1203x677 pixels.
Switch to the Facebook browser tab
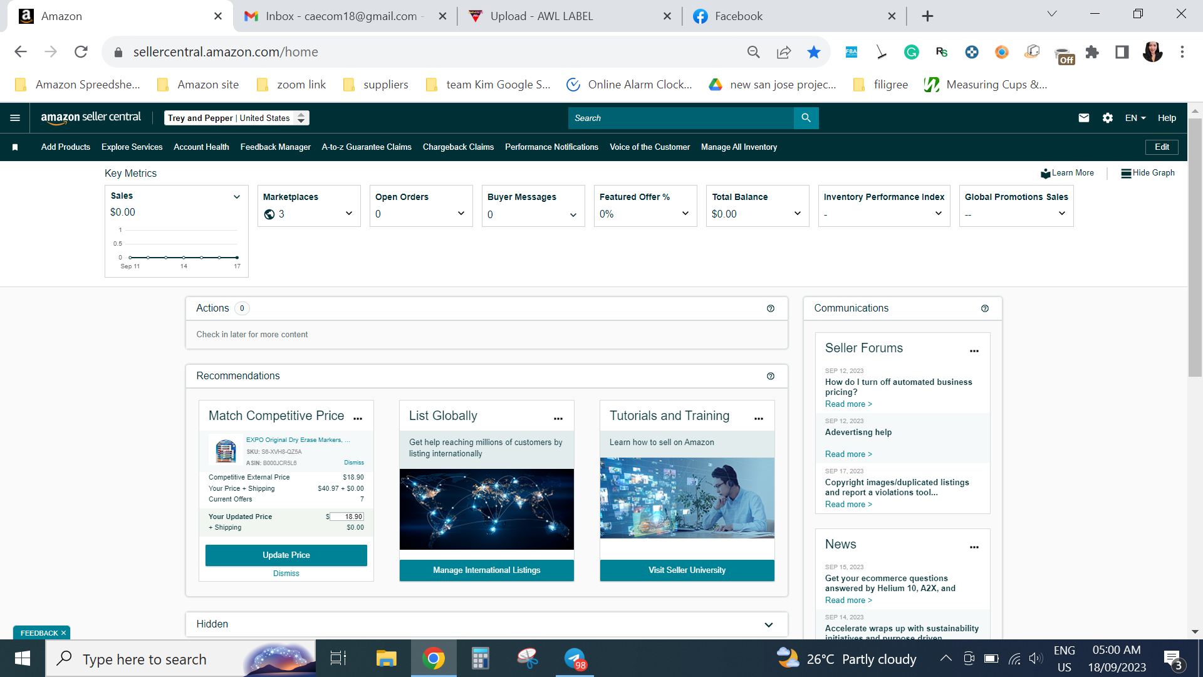(793, 16)
